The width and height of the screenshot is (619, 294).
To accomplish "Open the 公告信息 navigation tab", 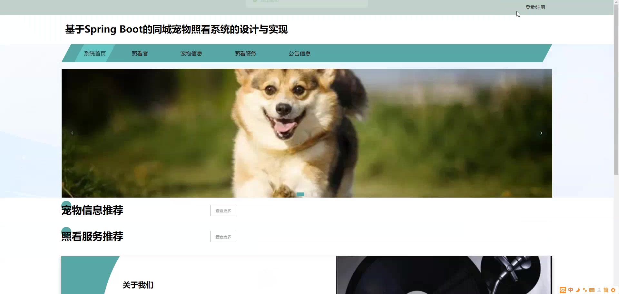I will click(x=300, y=54).
